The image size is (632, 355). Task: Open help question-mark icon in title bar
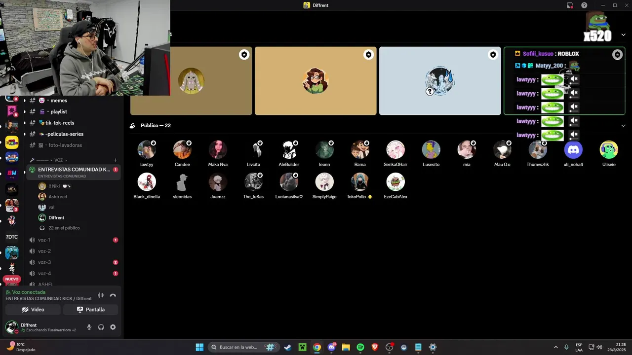(x=584, y=5)
